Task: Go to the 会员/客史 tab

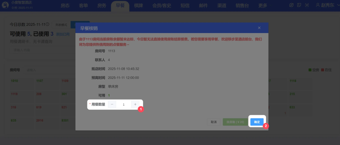Action: pos(161,5)
